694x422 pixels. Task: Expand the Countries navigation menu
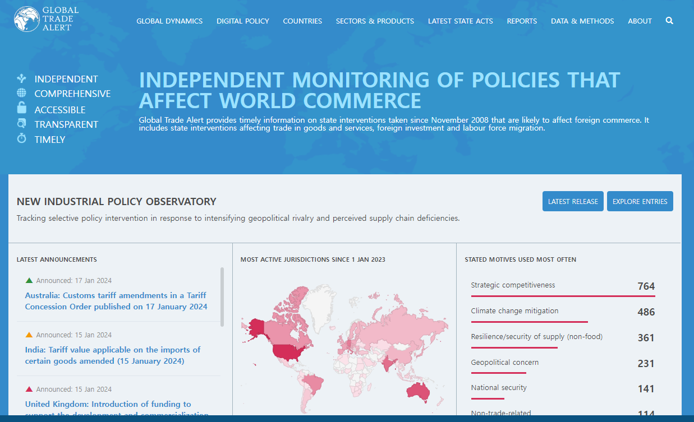pyautogui.click(x=302, y=21)
